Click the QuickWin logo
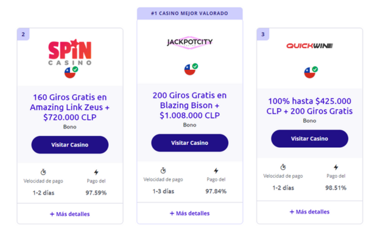Viewport: 380px width, 228px height. [x=309, y=46]
